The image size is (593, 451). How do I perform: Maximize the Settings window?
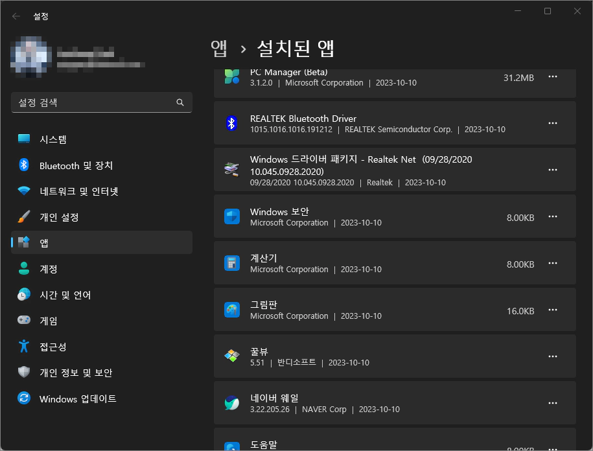[x=547, y=12]
